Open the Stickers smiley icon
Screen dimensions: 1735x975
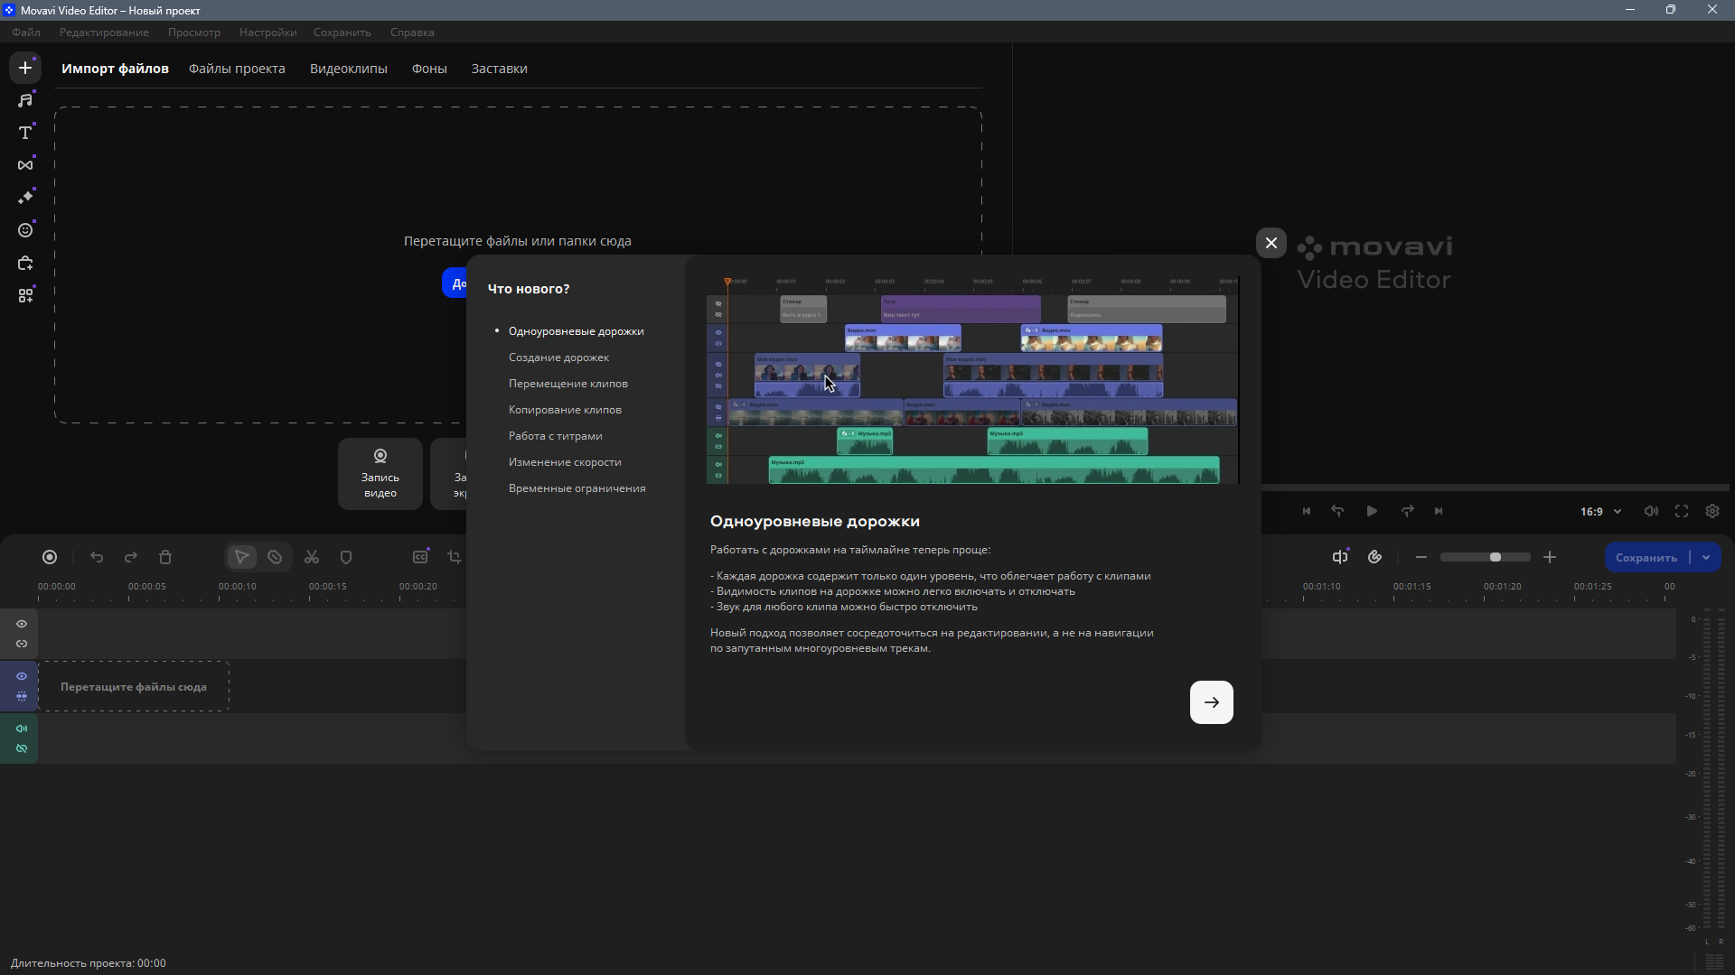(x=25, y=230)
